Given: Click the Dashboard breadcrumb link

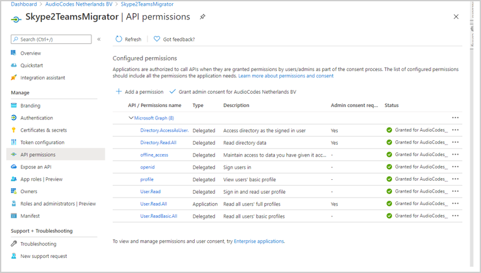Looking at the screenshot, I should click(x=23, y=4).
